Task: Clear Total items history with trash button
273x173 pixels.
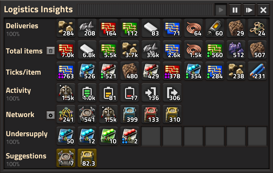Action: pos(51,51)
